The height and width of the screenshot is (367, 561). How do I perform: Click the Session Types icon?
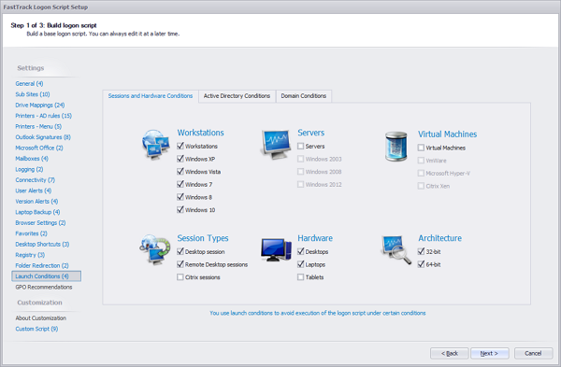coord(155,249)
